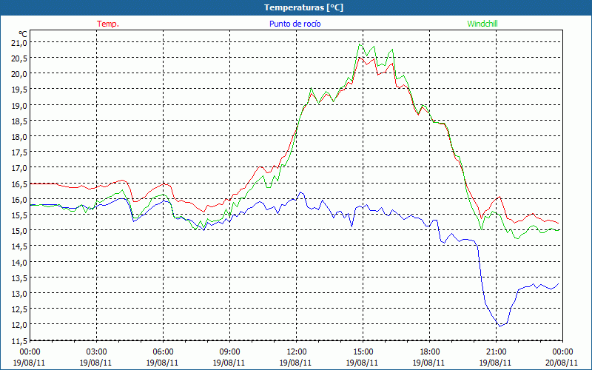Click the 20/08/11 date label
The width and height of the screenshot is (592, 370).
[562, 363]
